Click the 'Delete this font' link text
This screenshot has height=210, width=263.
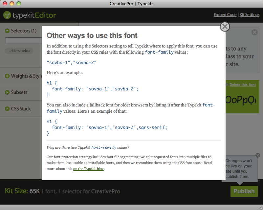pos(243,85)
